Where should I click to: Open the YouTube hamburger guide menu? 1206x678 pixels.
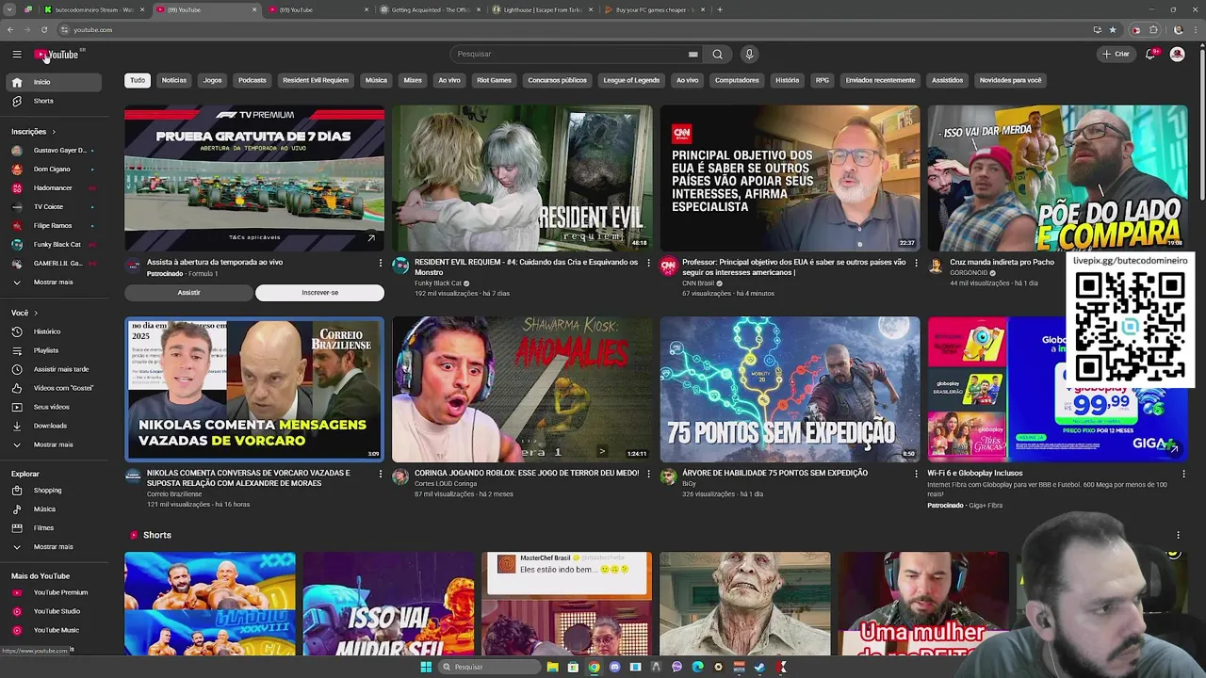[x=16, y=54]
